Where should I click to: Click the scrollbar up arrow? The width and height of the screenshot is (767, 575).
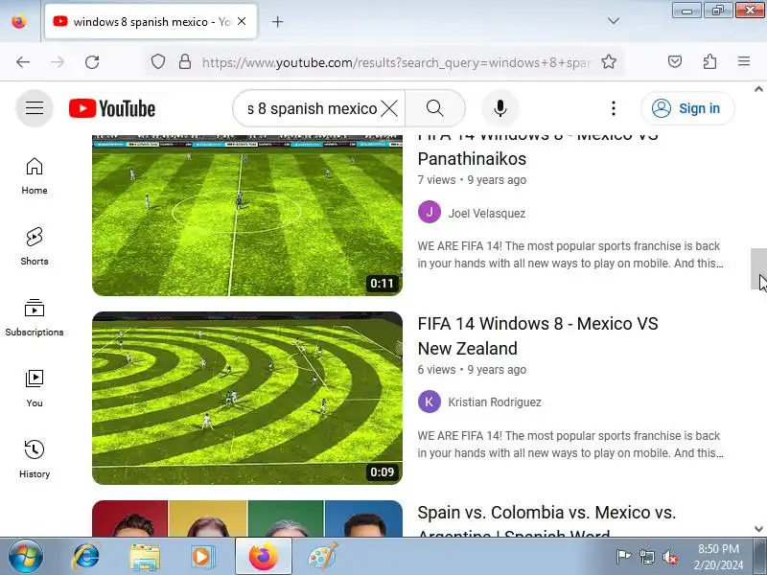[x=758, y=89]
